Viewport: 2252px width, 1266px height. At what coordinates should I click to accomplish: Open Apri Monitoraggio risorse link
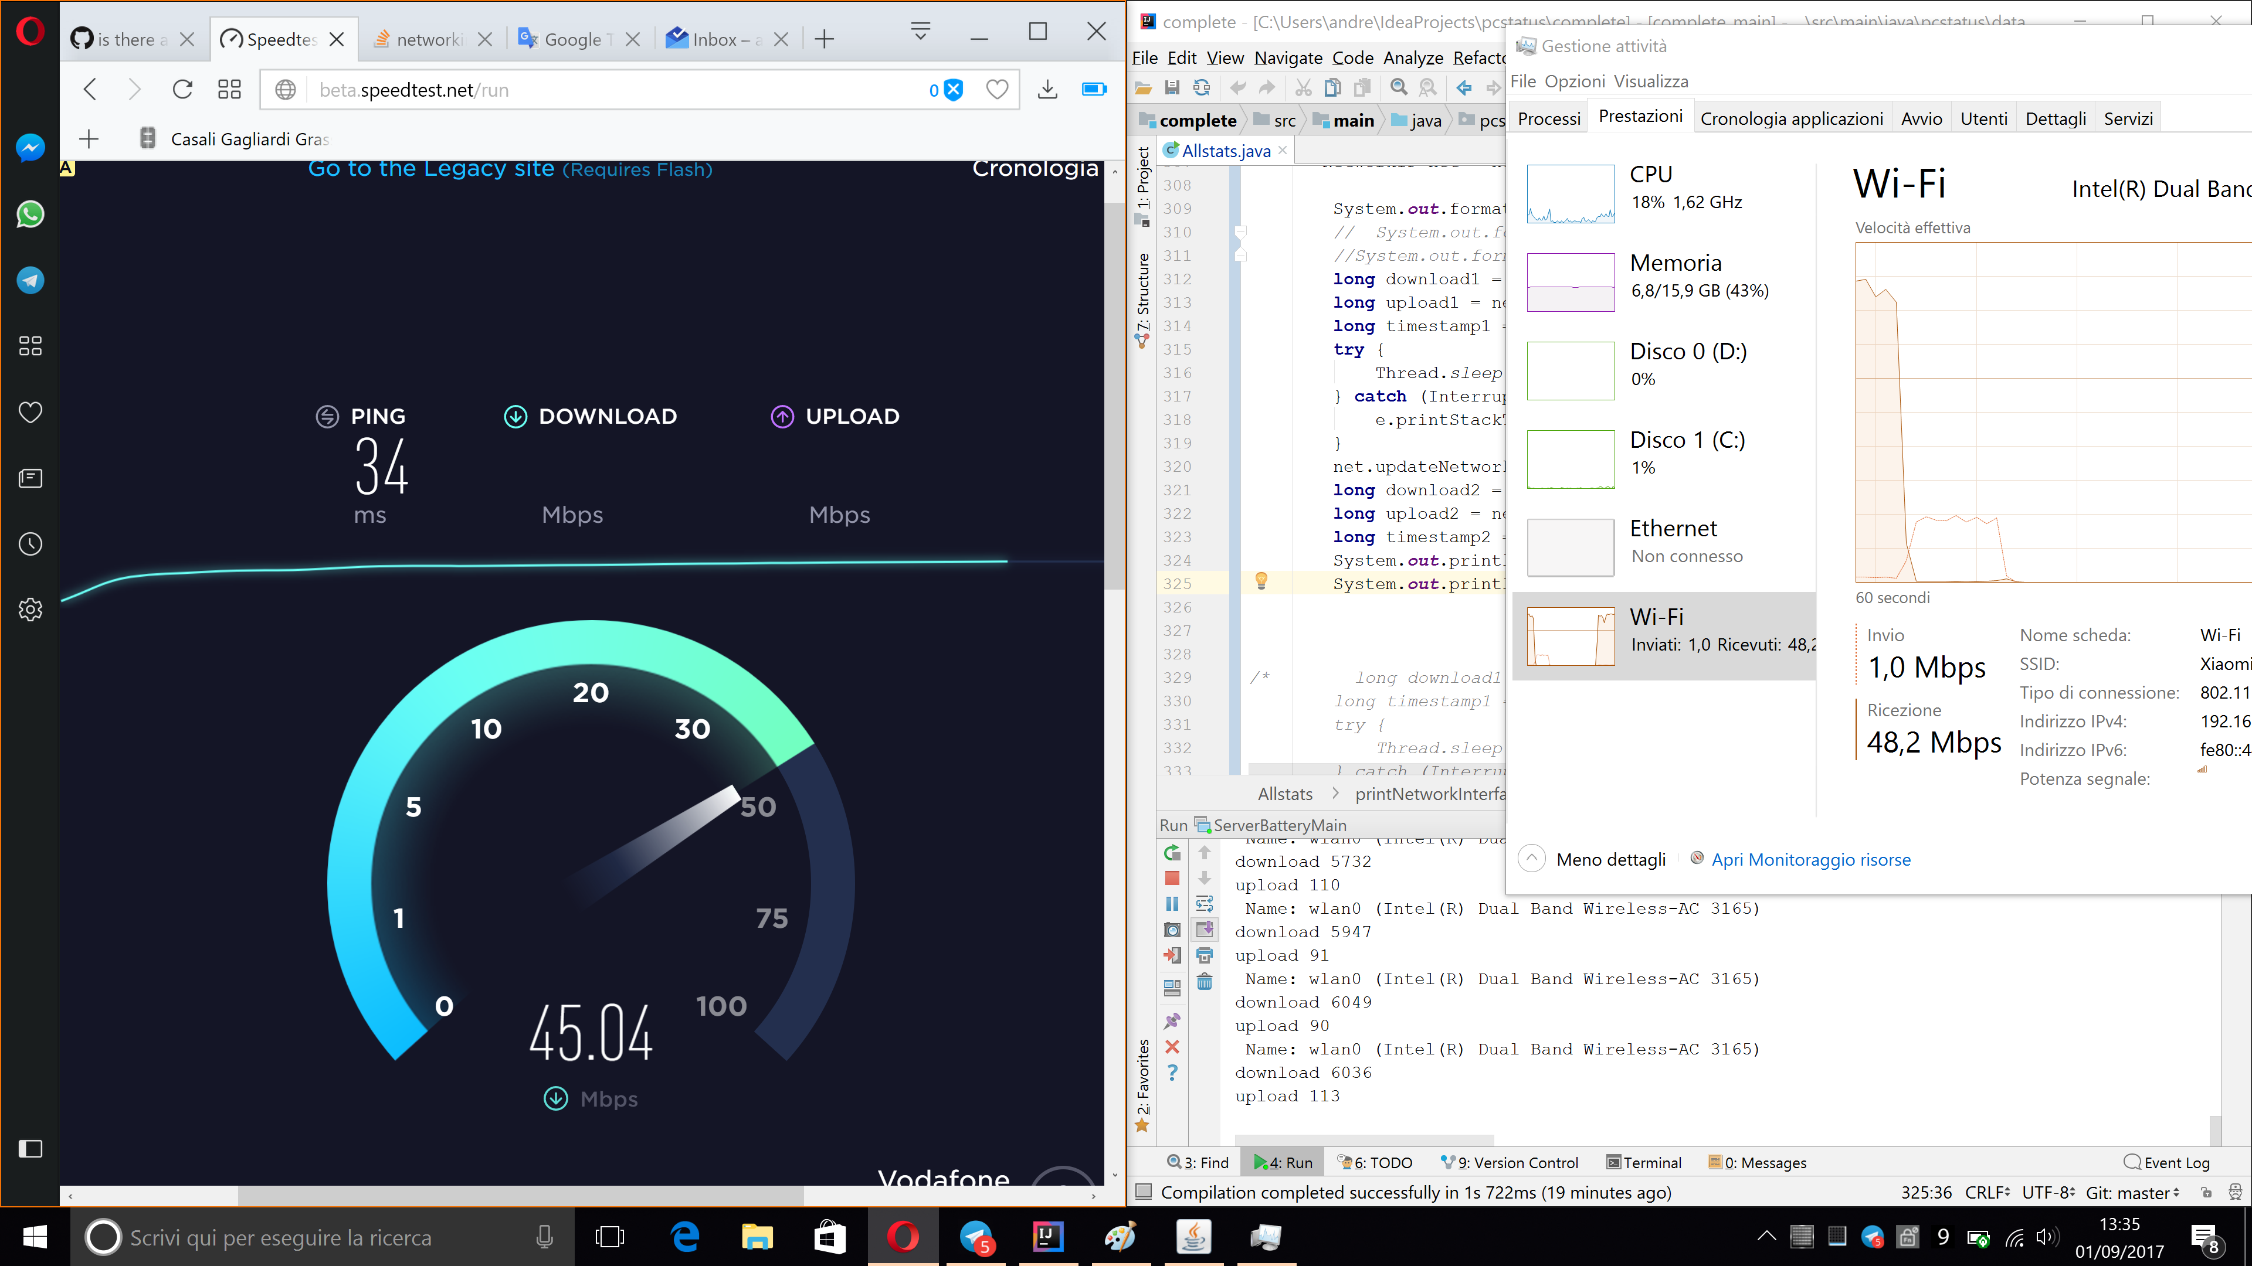[1810, 859]
